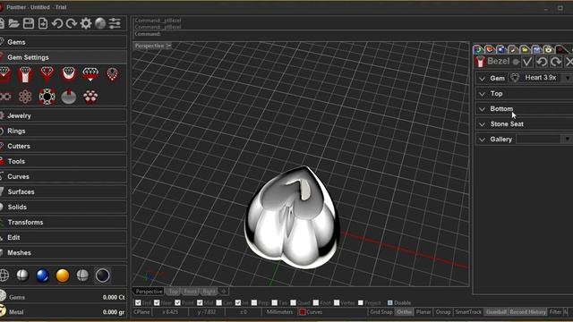This screenshot has height=322, width=573.
Task: Enable the Quad osnap checkbox
Action: coord(293,302)
